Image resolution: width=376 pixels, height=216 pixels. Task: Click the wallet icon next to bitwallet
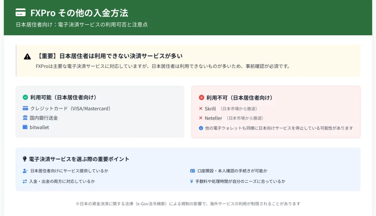click(25, 127)
